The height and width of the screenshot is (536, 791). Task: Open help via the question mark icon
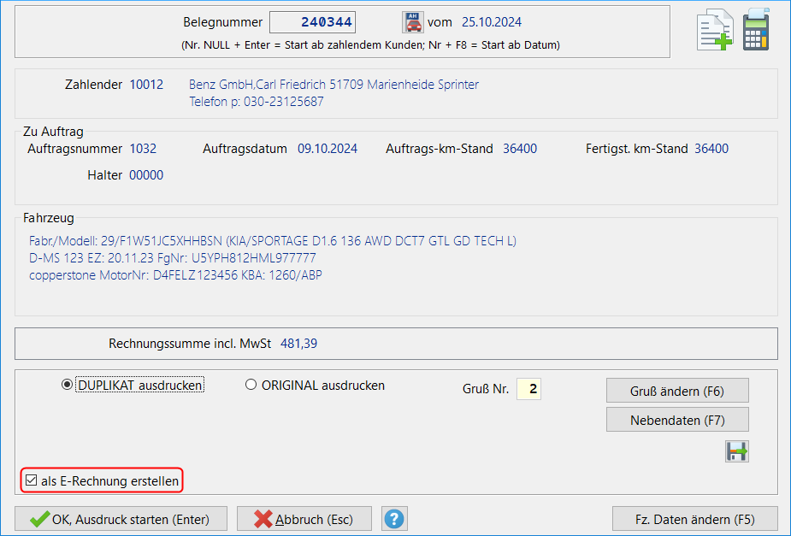[x=394, y=518]
